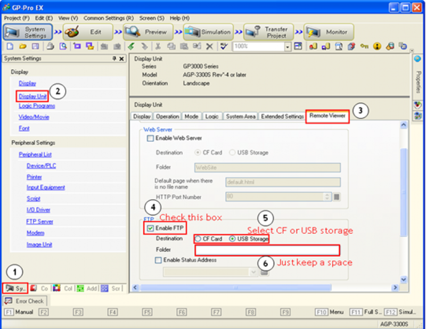Select USB Storage for Web Server destination
426x329 pixels.
click(232, 153)
